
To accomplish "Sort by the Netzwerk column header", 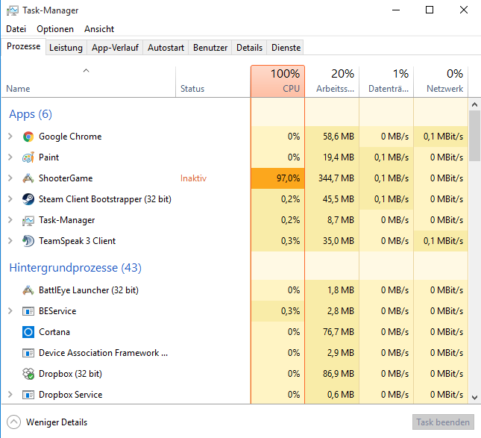I will point(441,81).
